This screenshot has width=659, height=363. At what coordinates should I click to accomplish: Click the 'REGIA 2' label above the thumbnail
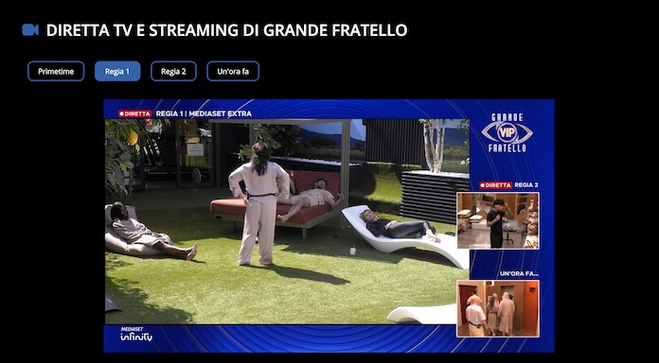click(526, 185)
